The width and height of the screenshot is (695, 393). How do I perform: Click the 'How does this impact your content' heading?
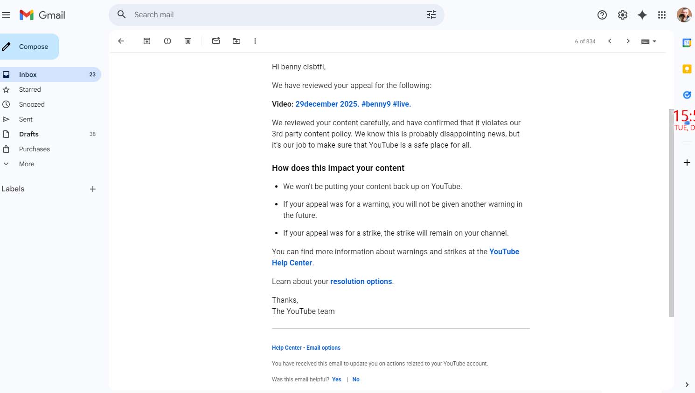click(x=338, y=168)
